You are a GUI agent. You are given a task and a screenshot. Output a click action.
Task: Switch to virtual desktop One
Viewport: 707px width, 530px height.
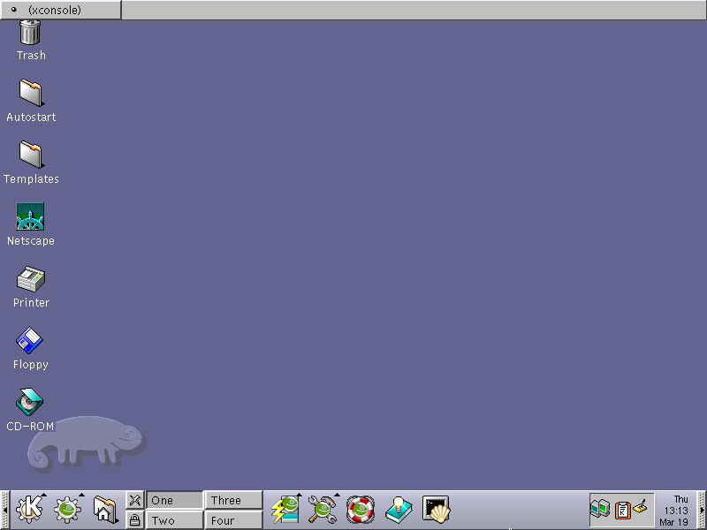pyautogui.click(x=174, y=500)
